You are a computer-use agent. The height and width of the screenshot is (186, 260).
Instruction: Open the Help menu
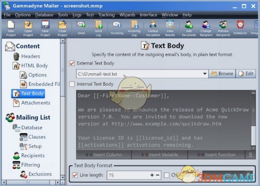click(187, 15)
